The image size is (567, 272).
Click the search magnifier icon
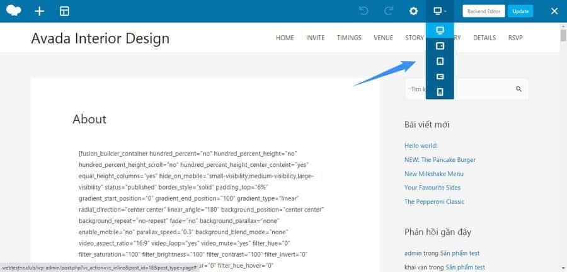[518, 89]
